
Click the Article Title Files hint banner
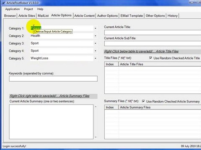pyautogui.click(x=152, y=52)
